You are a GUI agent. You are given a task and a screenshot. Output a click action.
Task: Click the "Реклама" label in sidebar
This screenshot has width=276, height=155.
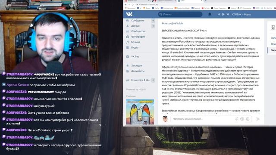[x=131, y=96]
